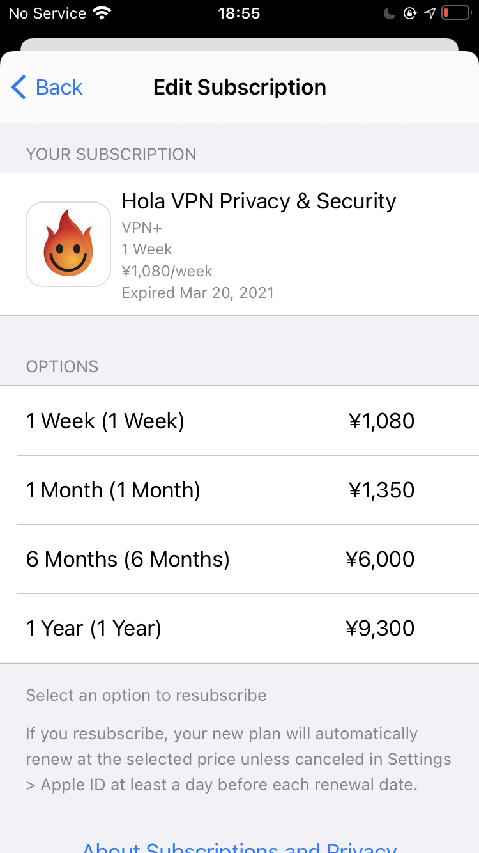The height and width of the screenshot is (853, 479).
Task: Tap the Do Not Disturb moon icon
Action: pyautogui.click(x=391, y=13)
